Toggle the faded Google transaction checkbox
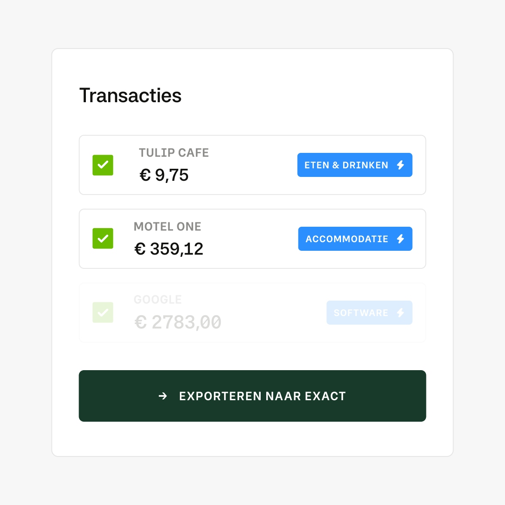 [103, 313]
